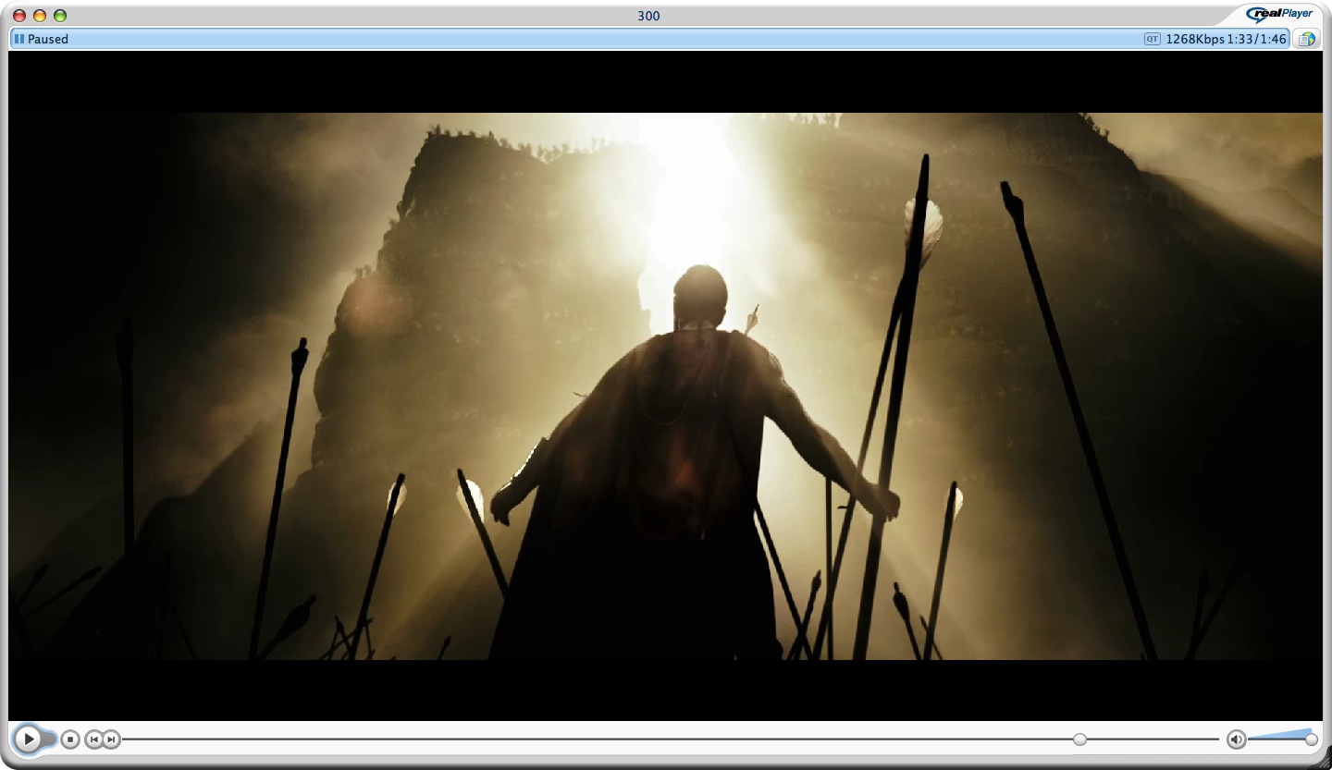Open the media browser globe icon
Screen dimensions: 1332x770
pyautogui.click(x=1305, y=39)
